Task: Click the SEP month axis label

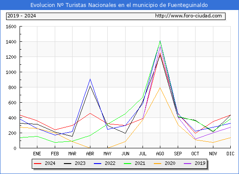Action: tap(178, 154)
